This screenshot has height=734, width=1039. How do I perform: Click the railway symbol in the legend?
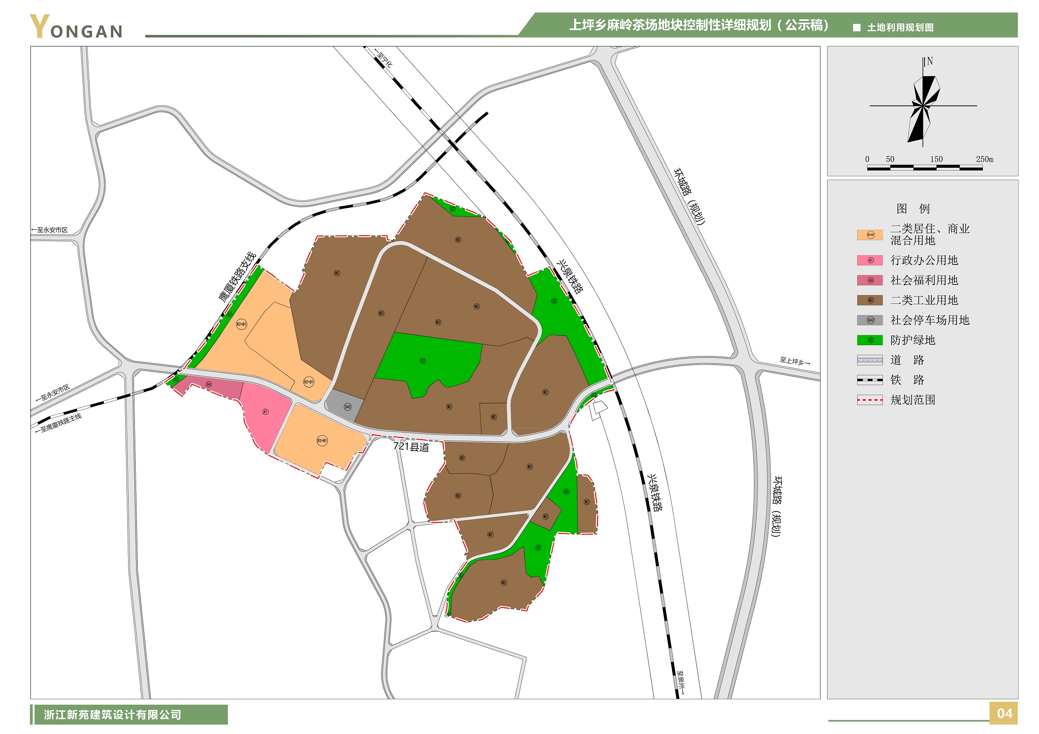(869, 380)
